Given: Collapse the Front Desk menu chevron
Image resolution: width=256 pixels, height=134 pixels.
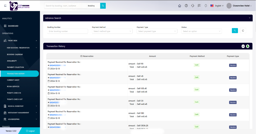Looking at the screenshot, I should [36, 40].
